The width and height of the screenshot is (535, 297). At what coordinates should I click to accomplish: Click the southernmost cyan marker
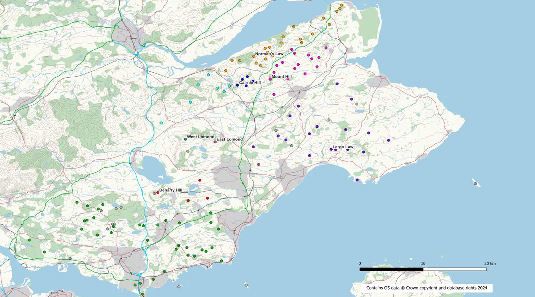click(161, 123)
